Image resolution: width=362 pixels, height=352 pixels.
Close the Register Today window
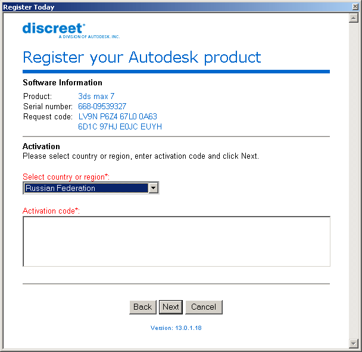click(x=355, y=7)
